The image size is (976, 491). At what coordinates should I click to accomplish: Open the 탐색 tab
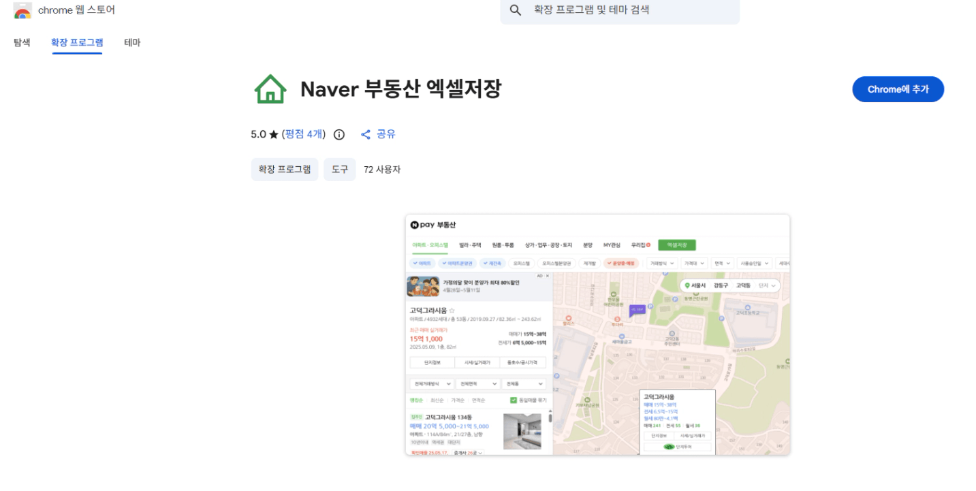(x=22, y=42)
